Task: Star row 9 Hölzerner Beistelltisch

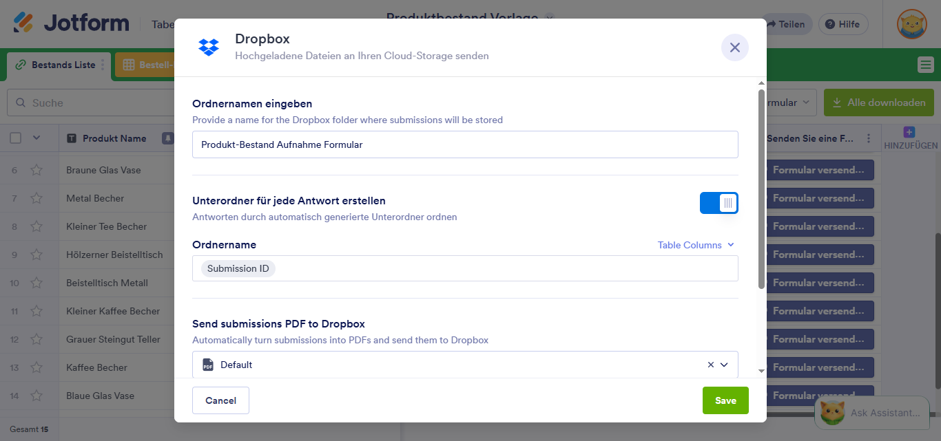Action: 37,255
